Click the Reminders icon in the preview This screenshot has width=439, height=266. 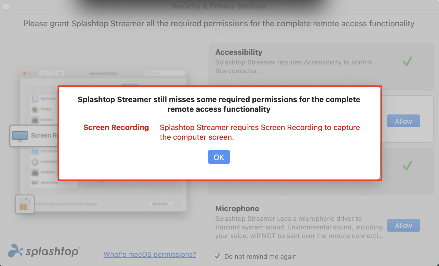(x=35, y=99)
